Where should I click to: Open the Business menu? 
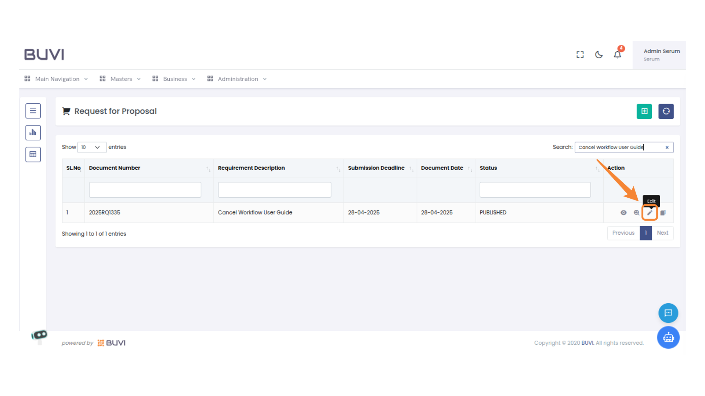[x=174, y=79]
